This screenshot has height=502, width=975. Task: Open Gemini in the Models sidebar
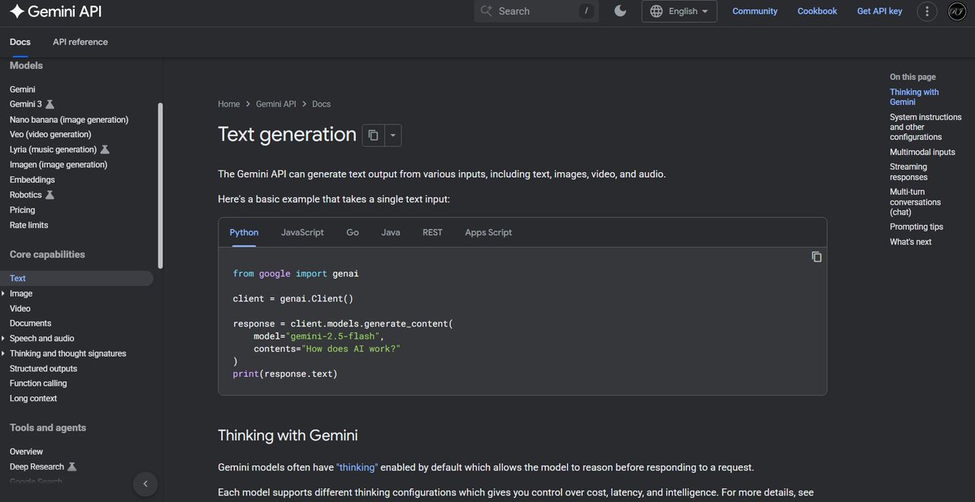[x=23, y=89]
